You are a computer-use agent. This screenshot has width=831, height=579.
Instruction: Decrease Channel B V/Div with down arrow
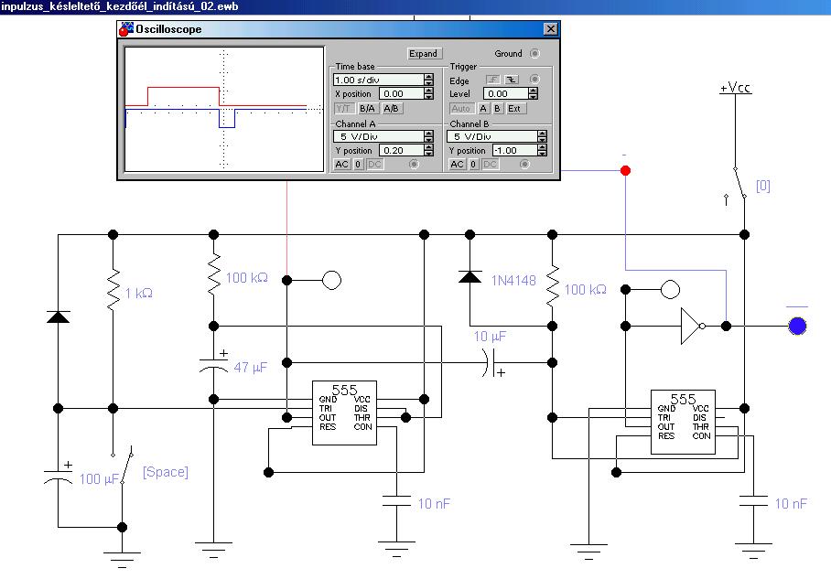(x=542, y=139)
